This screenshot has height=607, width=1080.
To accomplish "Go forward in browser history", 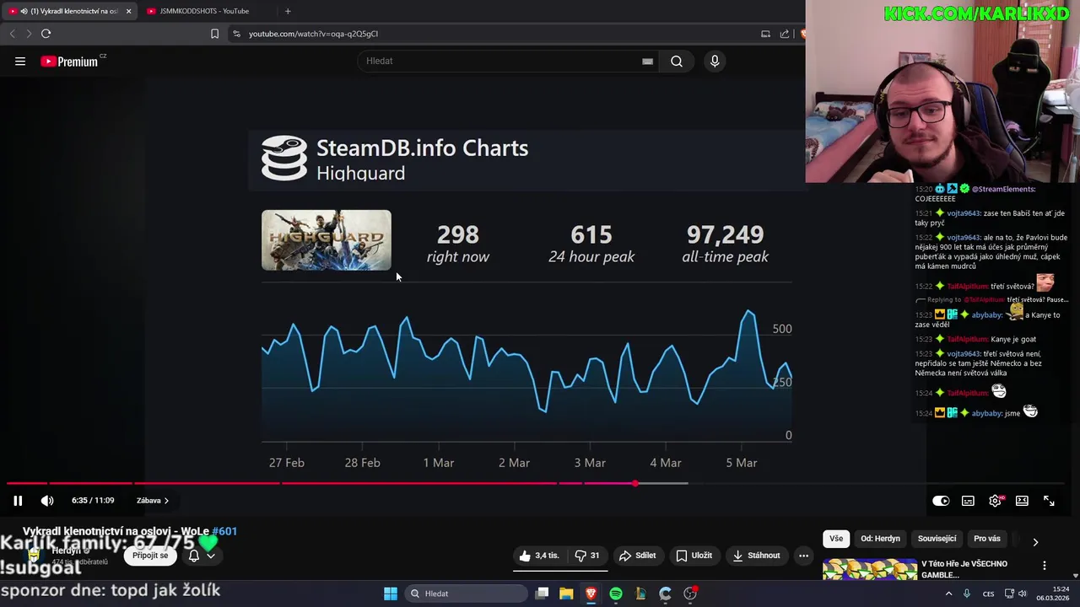I will click(x=29, y=34).
